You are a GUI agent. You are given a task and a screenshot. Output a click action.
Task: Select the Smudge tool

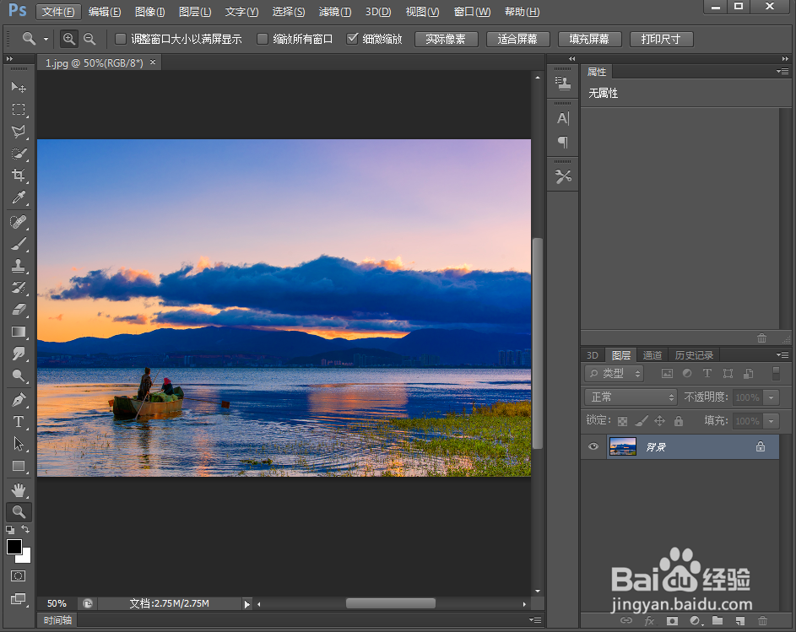pyautogui.click(x=19, y=354)
